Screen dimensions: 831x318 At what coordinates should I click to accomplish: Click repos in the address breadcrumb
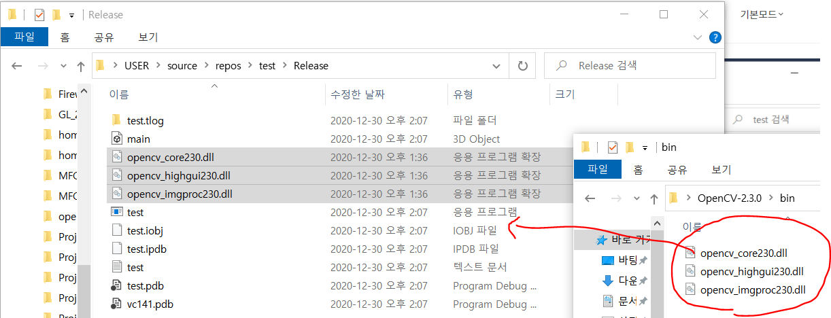tap(228, 66)
